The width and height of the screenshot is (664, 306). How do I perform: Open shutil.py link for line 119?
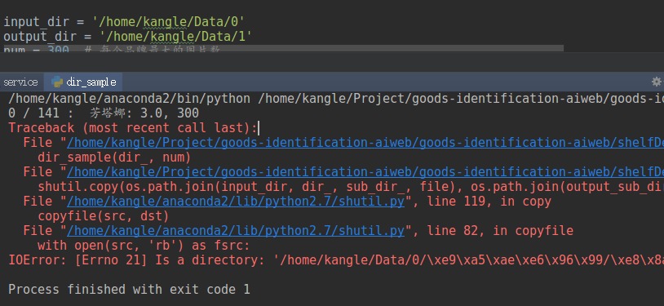[236, 202]
